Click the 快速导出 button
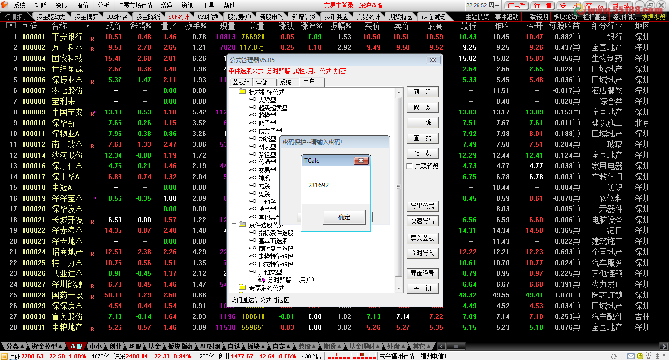This screenshot has width=669, height=360. [x=423, y=221]
